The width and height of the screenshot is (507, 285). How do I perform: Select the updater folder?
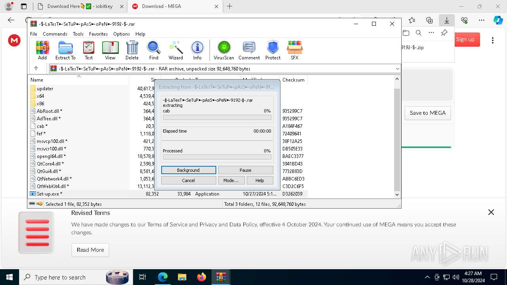pos(45,89)
